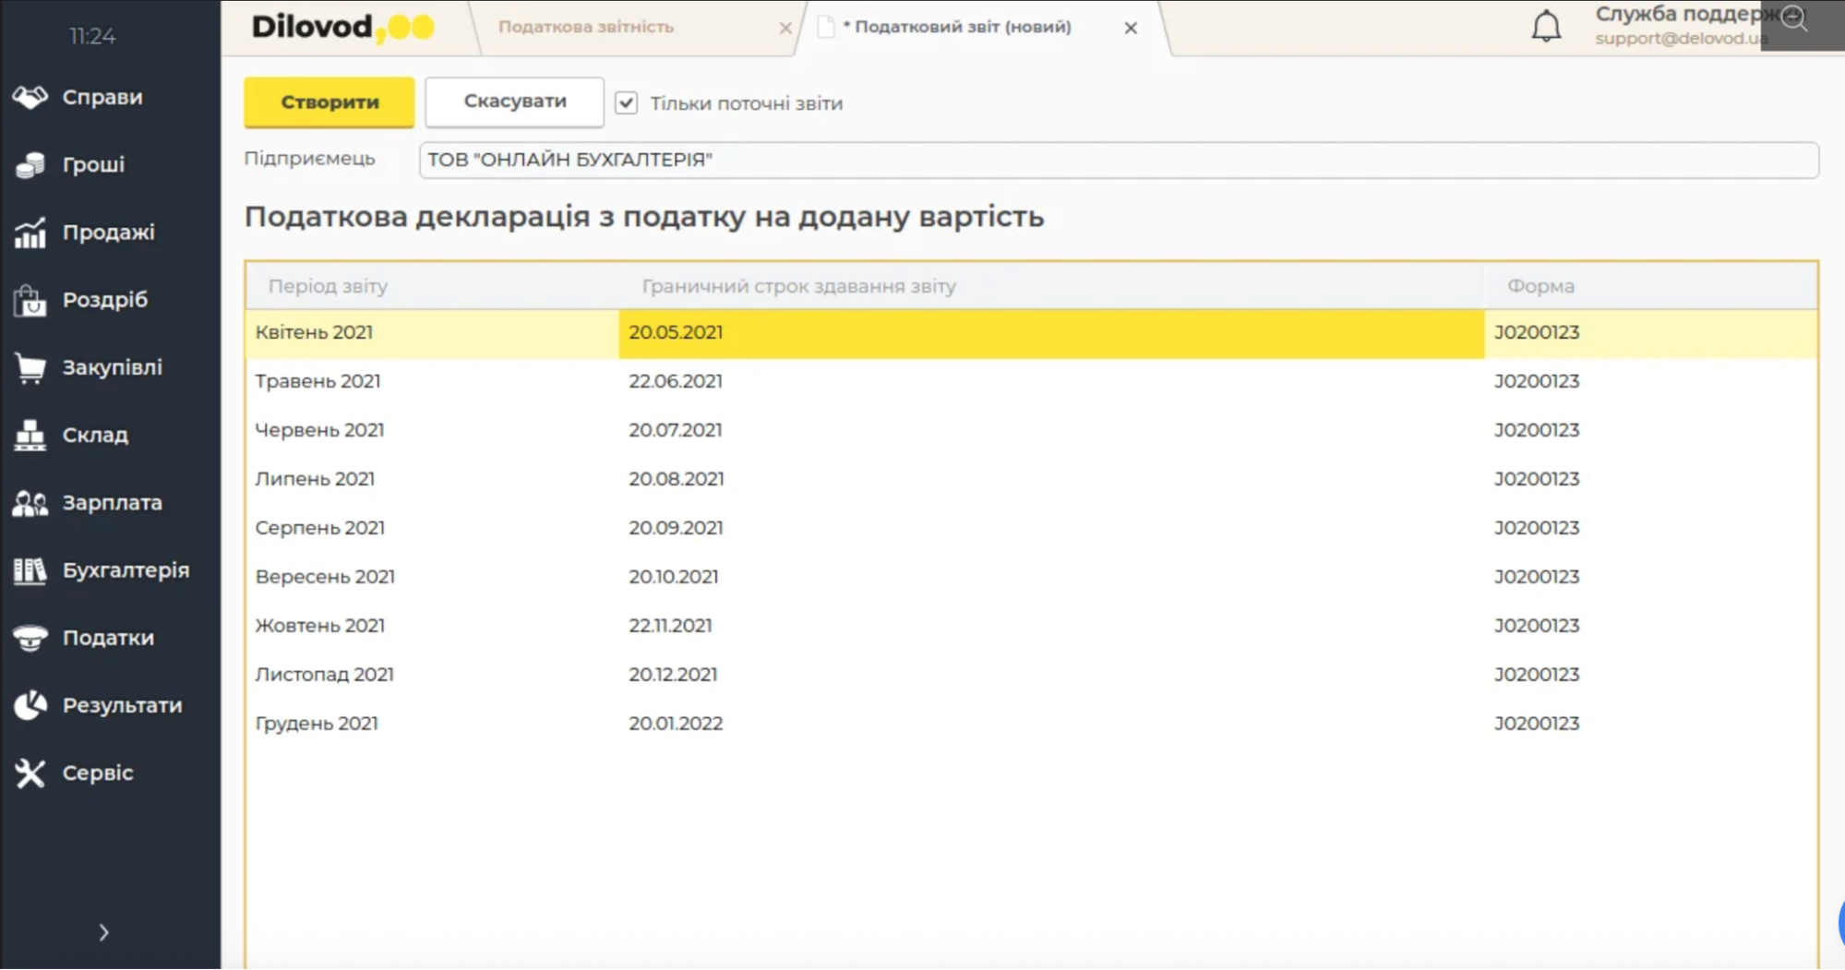Open the Бухгалтерія accounting module
The image size is (1845, 970).
(x=124, y=569)
